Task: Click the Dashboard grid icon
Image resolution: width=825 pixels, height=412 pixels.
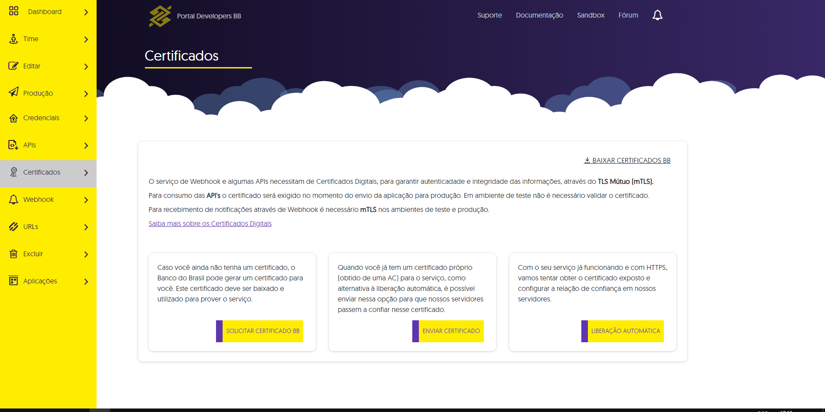Action: coord(14,11)
